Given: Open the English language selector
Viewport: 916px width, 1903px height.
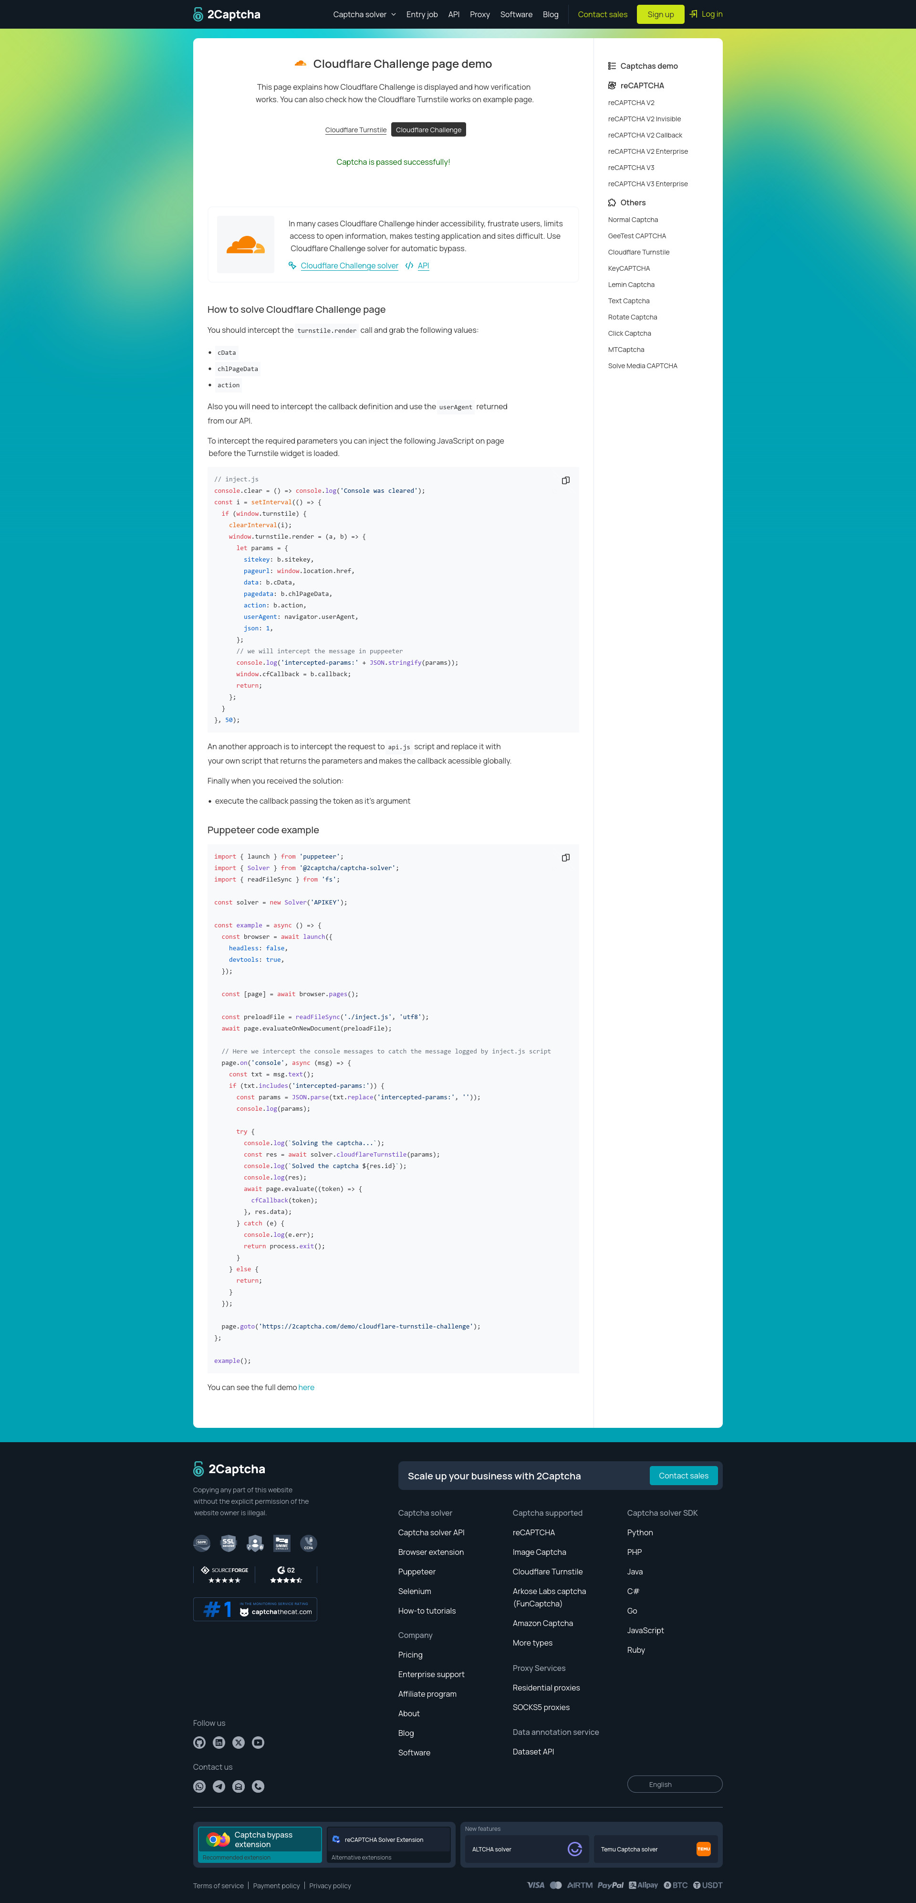Looking at the screenshot, I should (x=675, y=1784).
